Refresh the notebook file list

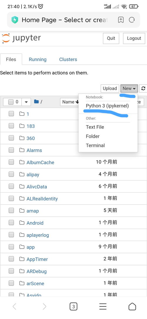tap(143, 88)
